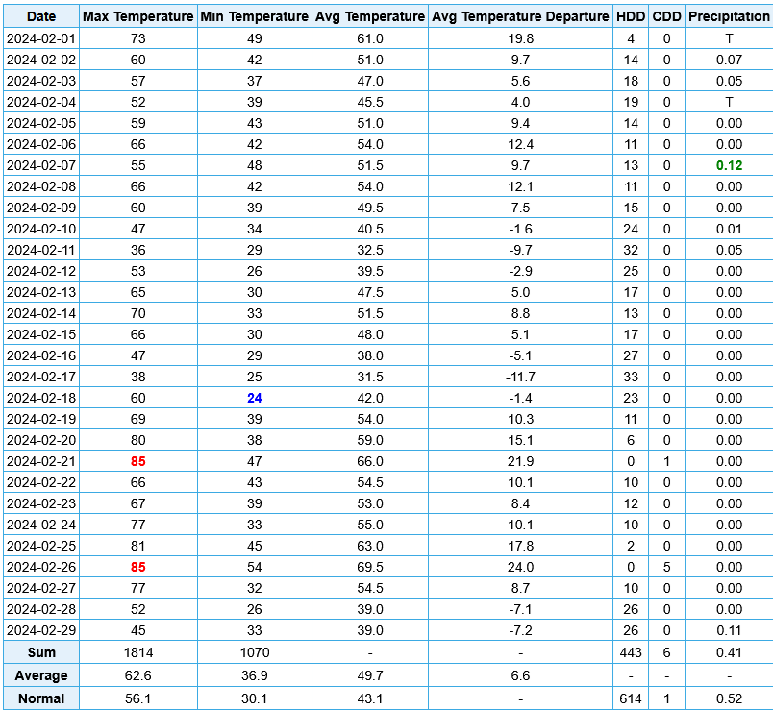Click the Normal row label
773x710 pixels.
(40, 698)
